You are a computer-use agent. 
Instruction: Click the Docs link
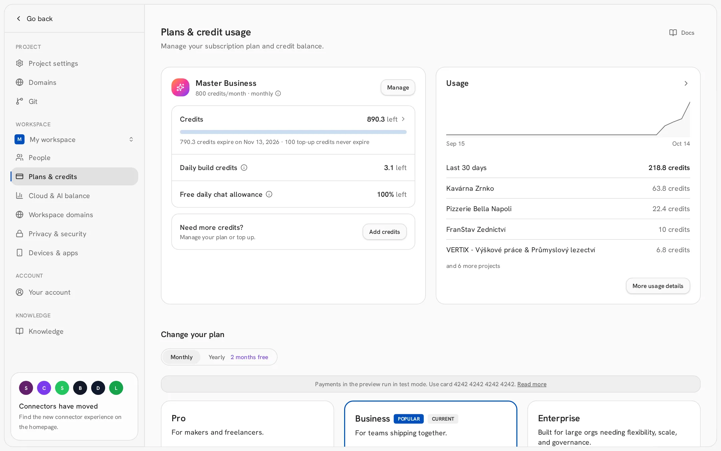click(x=682, y=32)
